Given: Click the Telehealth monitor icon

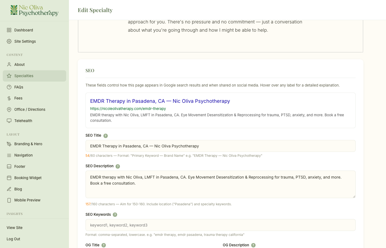Looking at the screenshot, I should click(x=9, y=121).
